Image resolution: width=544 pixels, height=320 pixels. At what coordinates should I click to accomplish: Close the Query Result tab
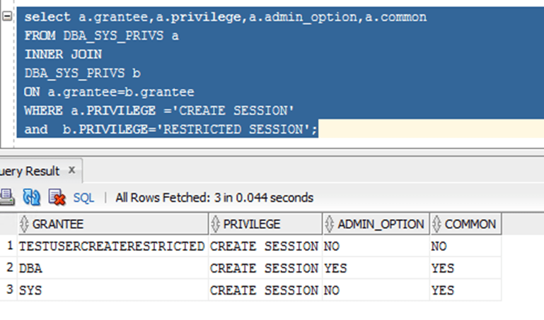tap(71, 170)
